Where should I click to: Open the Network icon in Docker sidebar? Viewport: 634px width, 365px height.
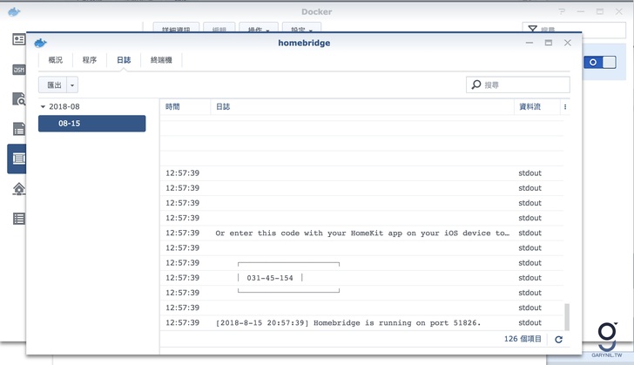(18, 188)
